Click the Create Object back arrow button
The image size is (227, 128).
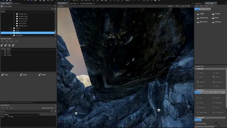2,6
